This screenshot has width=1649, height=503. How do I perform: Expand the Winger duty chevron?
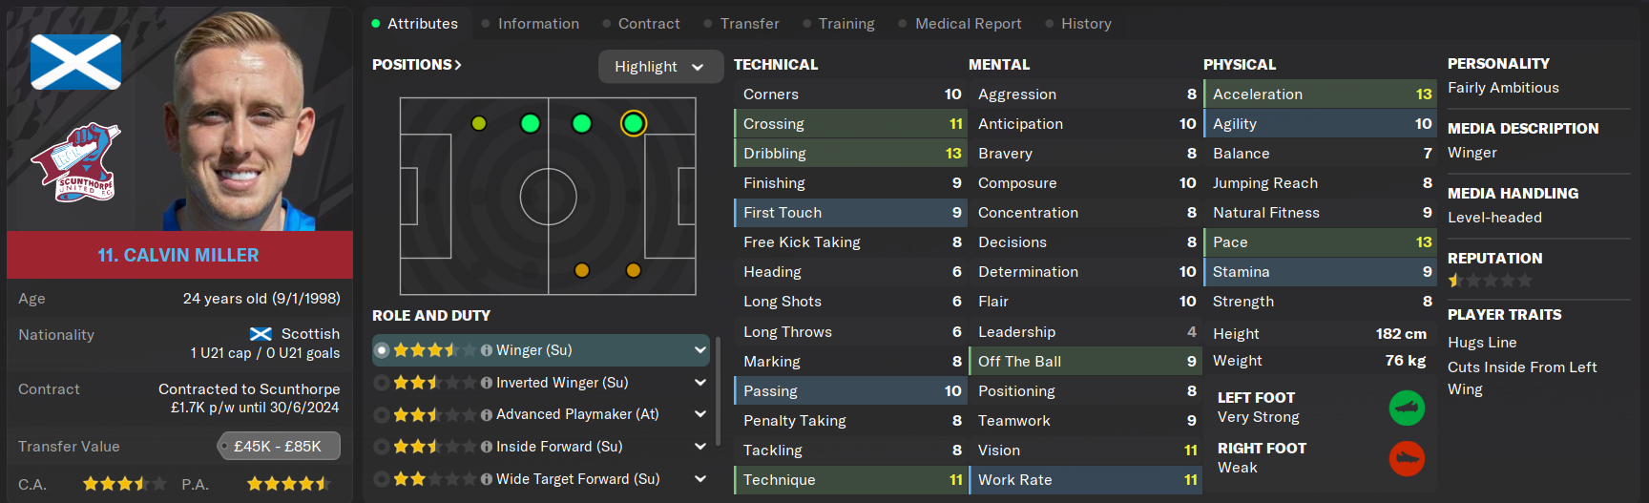(x=700, y=350)
